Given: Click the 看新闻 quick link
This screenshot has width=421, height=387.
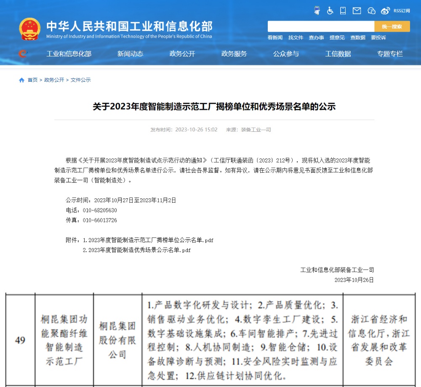Looking at the screenshot, I should [x=276, y=37].
